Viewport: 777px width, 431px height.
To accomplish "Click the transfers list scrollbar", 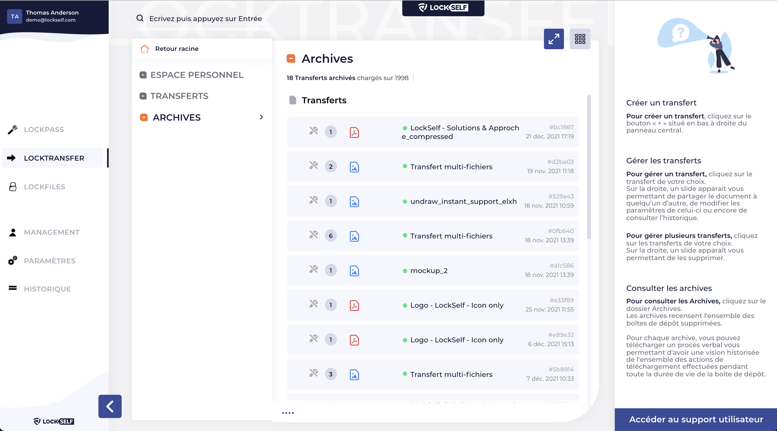I will click(x=589, y=167).
